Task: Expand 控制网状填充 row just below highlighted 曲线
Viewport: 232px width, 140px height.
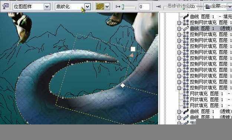Action: point(179,34)
